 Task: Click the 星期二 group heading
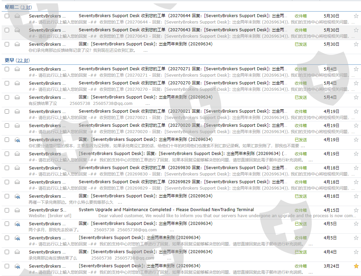[12, 7]
